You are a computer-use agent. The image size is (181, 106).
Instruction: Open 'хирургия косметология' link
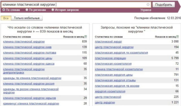click(110, 91)
